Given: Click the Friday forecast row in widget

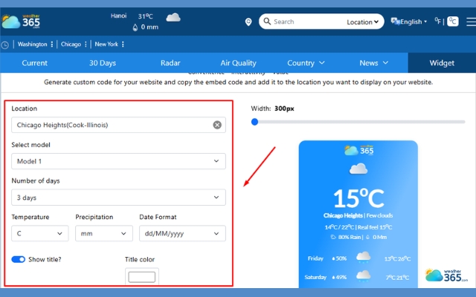Looking at the screenshot, I should coord(358,258).
